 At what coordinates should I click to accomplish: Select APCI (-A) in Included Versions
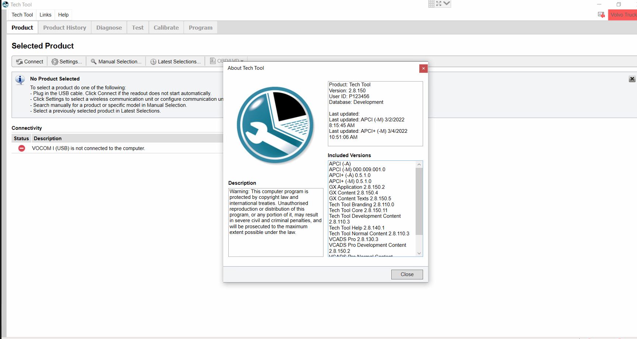click(340, 164)
